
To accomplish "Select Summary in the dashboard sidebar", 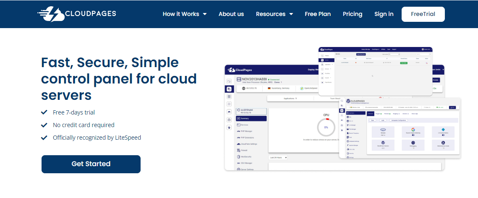I will pyautogui.click(x=251, y=118).
